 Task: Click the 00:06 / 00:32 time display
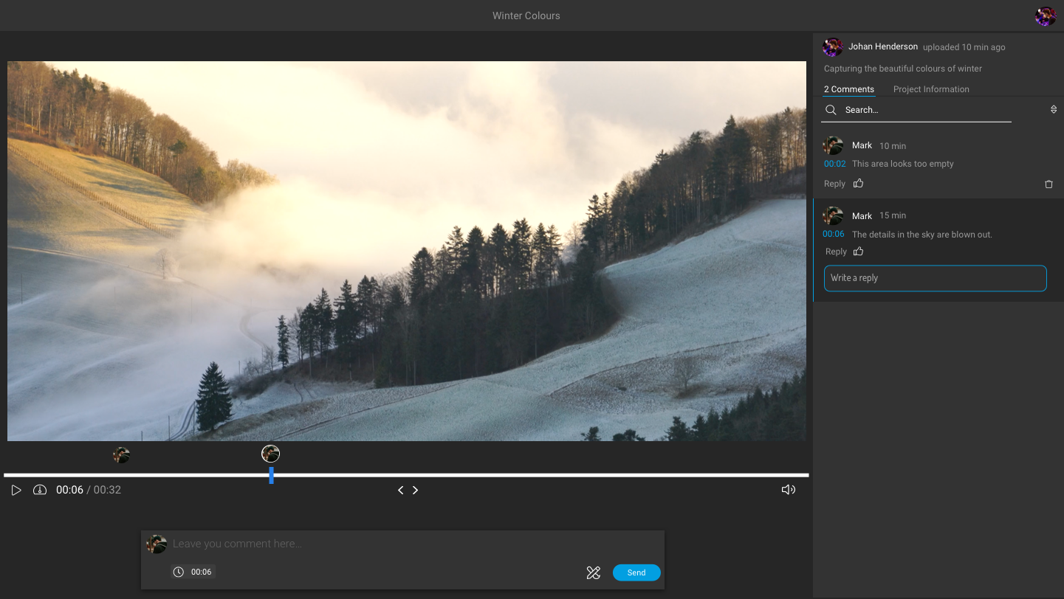[89, 490]
